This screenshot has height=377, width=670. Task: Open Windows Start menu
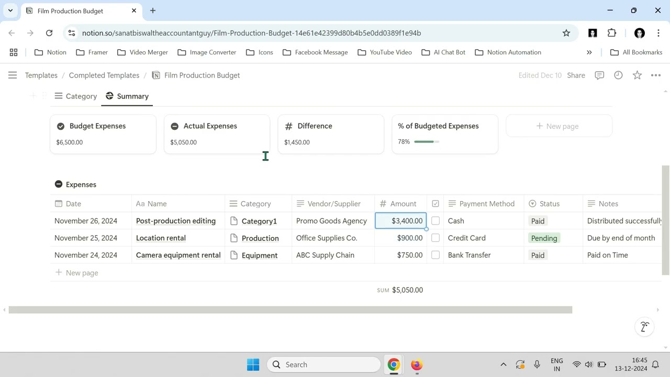(253, 364)
